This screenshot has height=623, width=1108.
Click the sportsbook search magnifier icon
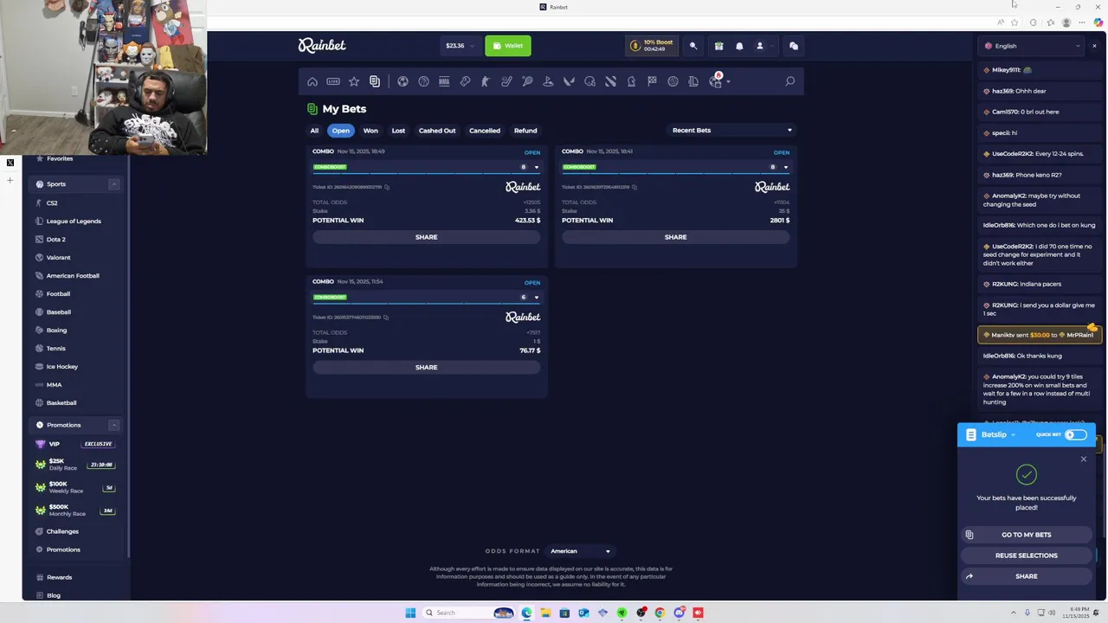789,81
